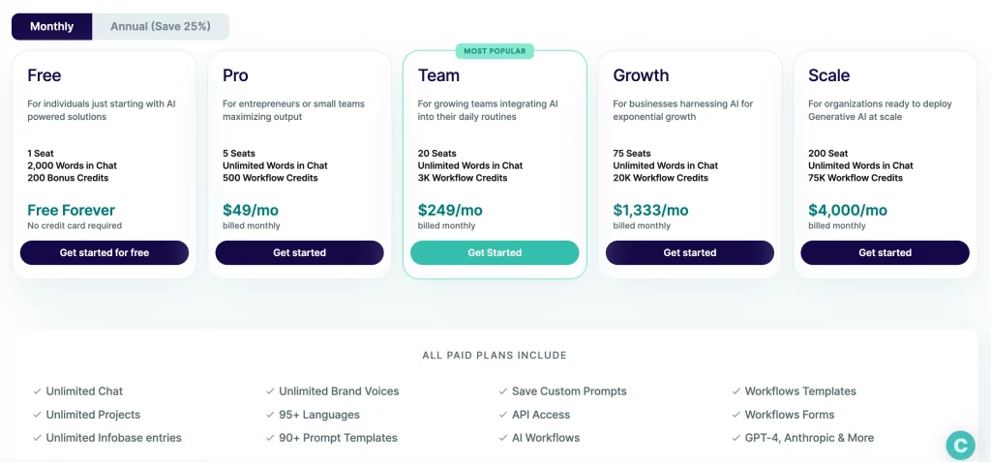The height and width of the screenshot is (462, 991).
Task: Click the checkmark next to API Access
Action: [x=503, y=415]
